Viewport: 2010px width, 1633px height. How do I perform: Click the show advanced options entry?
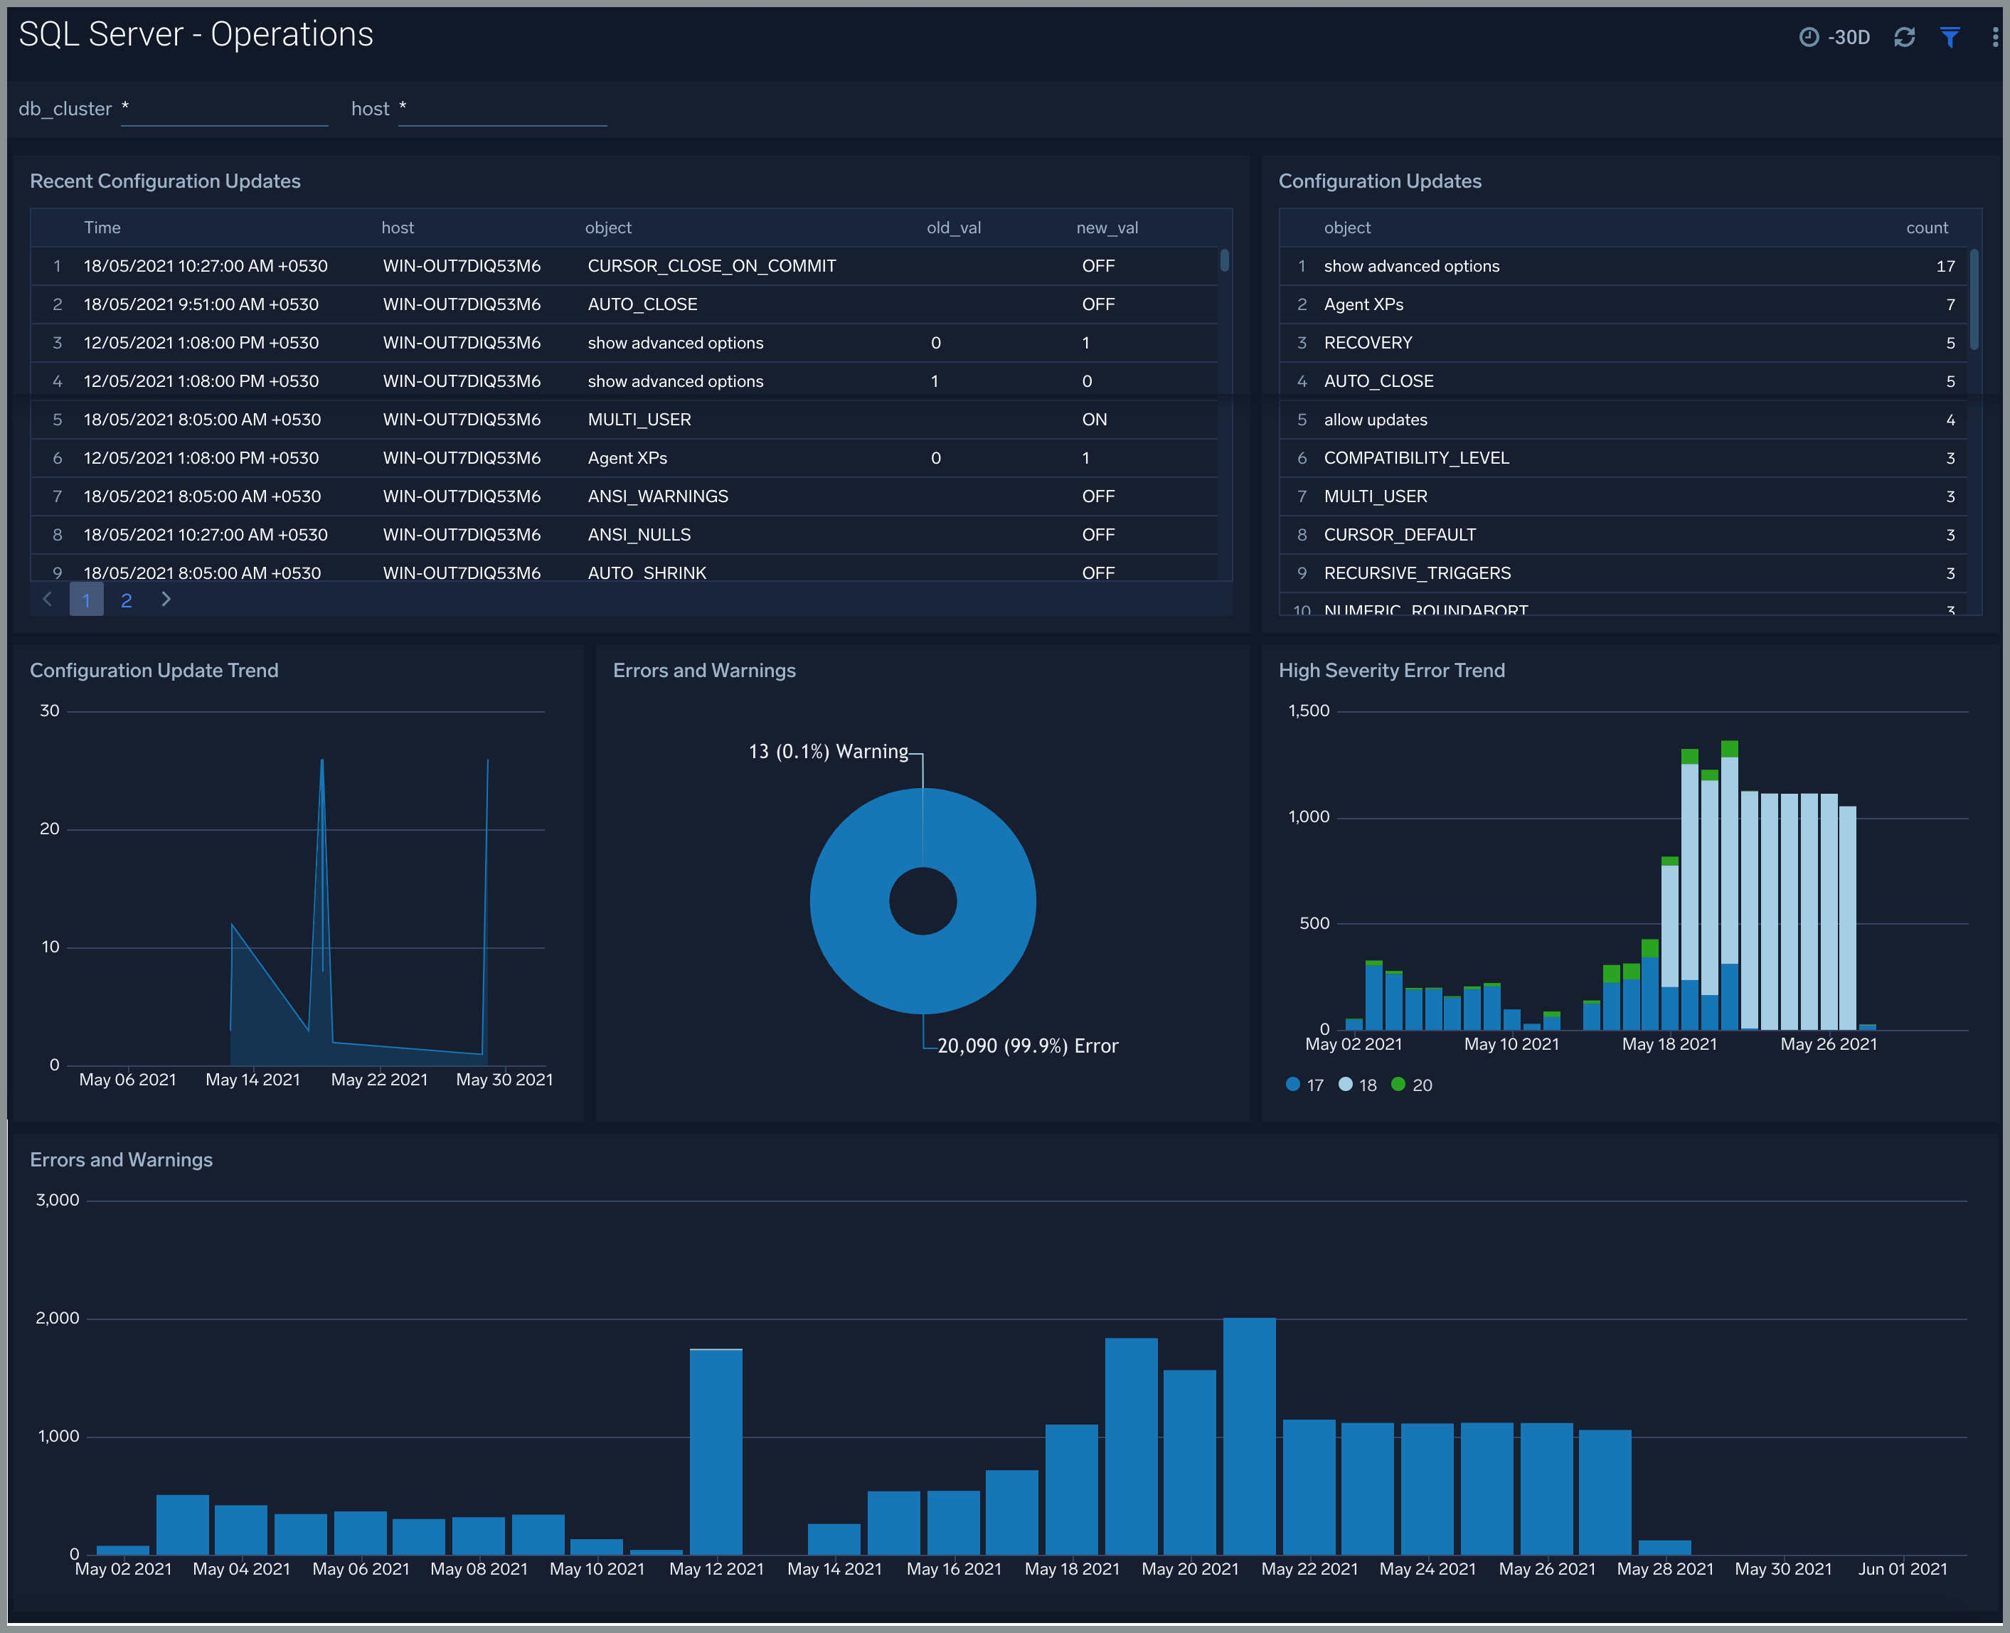click(x=1410, y=266)
